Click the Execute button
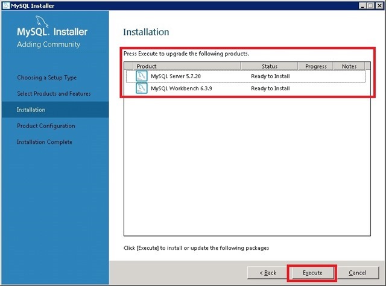This screenshot has height=286, width=386. click(x=312, y=273)
